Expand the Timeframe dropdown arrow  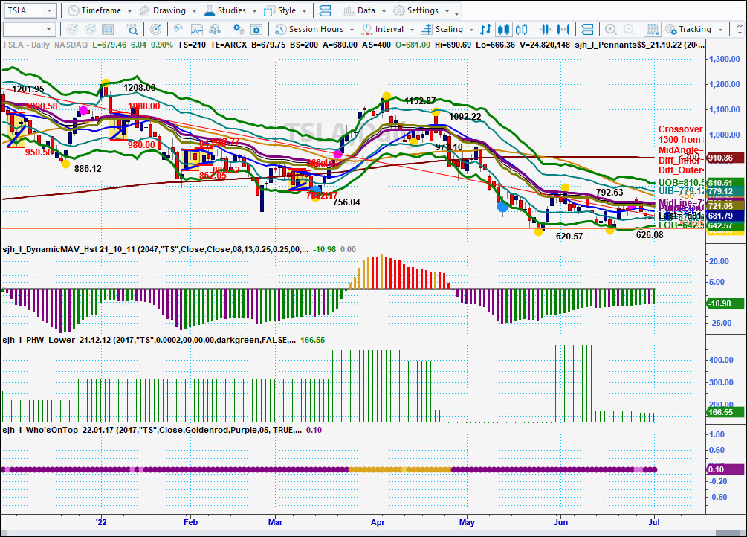coord(131,11)
